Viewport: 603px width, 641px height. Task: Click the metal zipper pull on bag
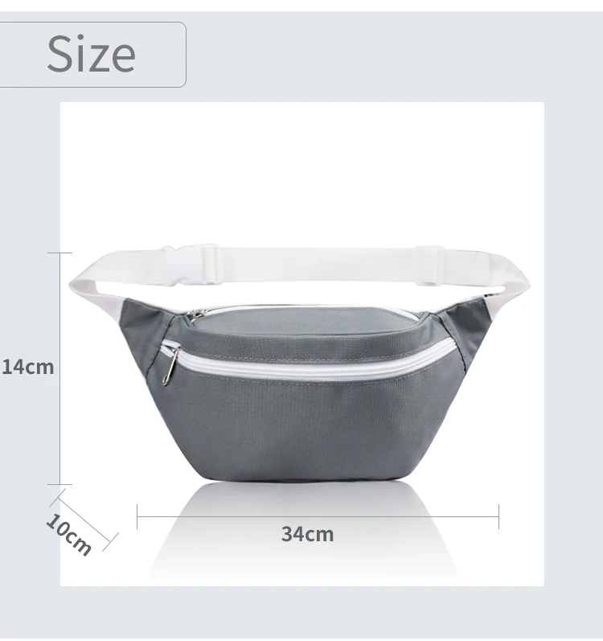tap(170, 367)
